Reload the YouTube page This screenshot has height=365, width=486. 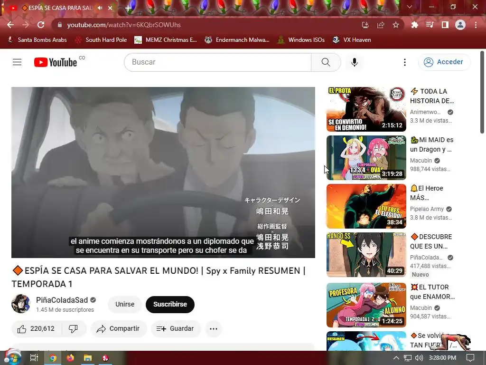(x=41, y=25)
